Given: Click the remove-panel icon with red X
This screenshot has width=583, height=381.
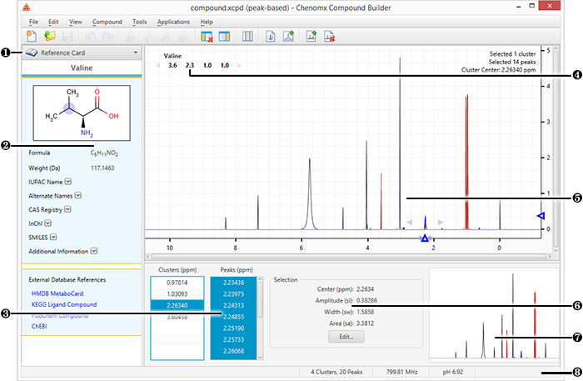Looking at the screenshot, I should pos(207,37).
